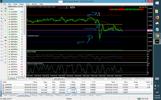Open the Insert menu
This screenshot has width=161, height=100.
coord(15,4)
